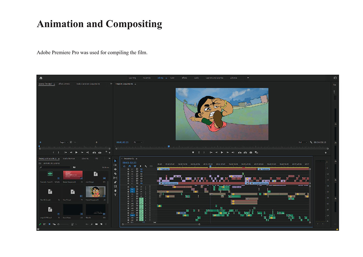Select the Type tool
Screen dimensions: 363x257
pyautogui.click(x=115, y=195)
